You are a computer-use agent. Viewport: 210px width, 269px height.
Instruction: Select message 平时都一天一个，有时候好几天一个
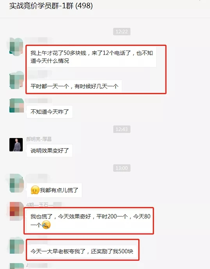tap(74, 86)
